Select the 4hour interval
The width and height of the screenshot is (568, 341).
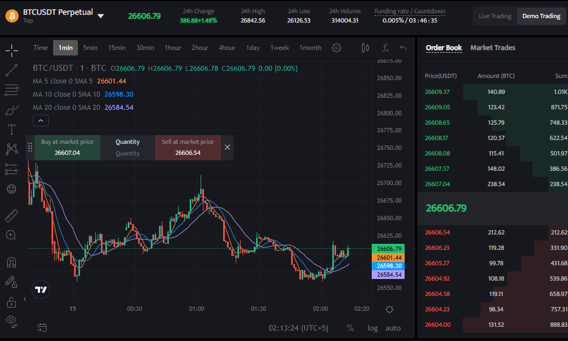click(x=227, y=48)
